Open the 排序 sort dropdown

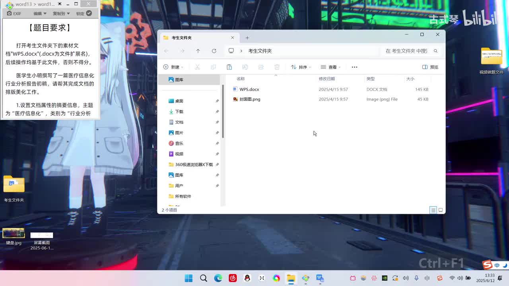[301, 67]
